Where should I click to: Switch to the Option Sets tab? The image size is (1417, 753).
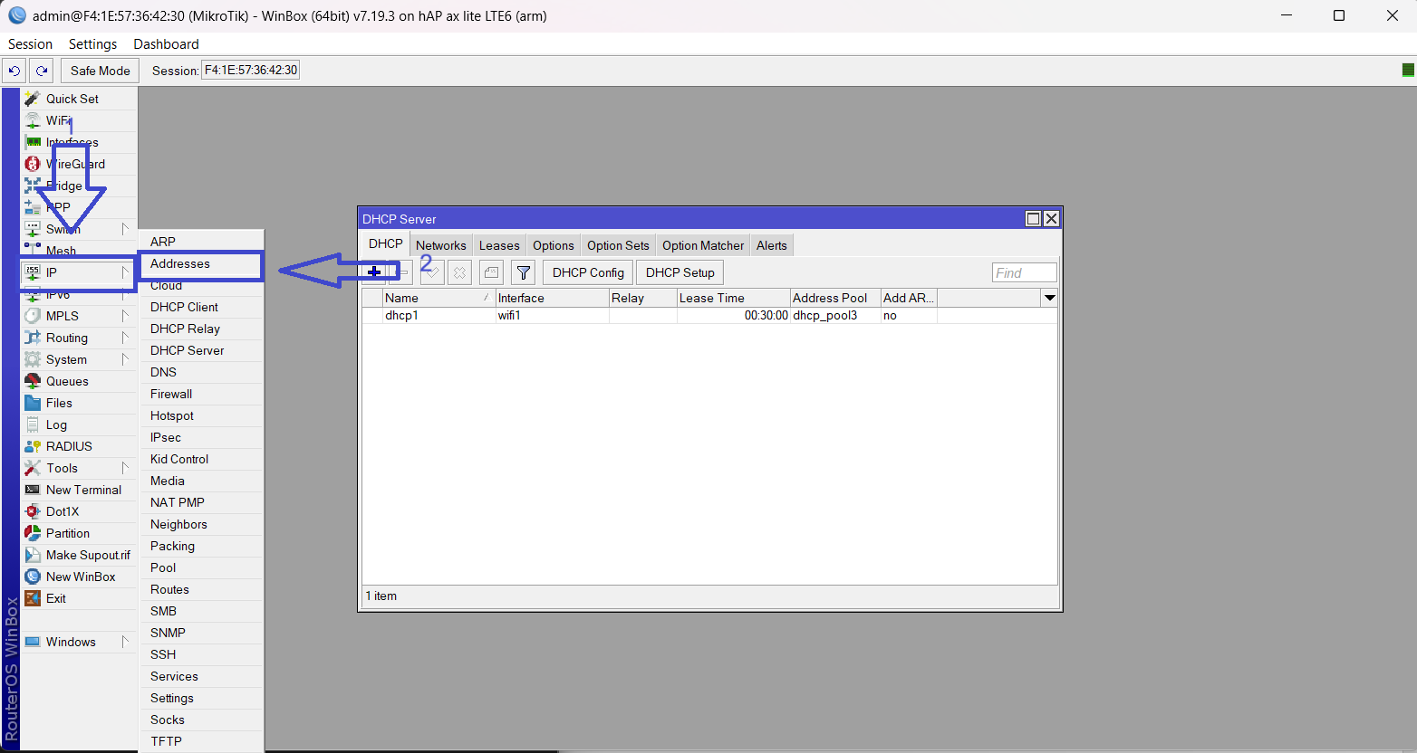[618, 245]
